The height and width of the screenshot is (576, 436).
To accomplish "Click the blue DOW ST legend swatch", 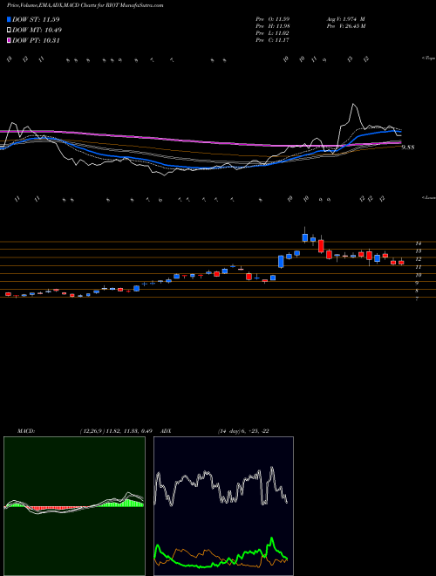I will (x=9, y=19).
